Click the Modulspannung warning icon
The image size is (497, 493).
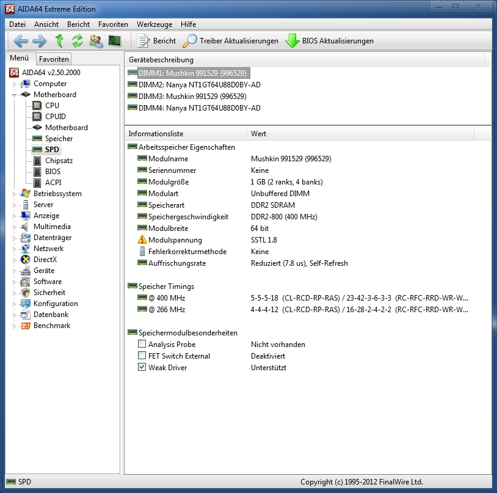click(142, 239)
